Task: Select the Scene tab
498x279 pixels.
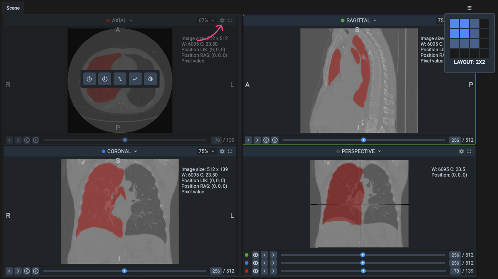Action: (x=13, y=8)
